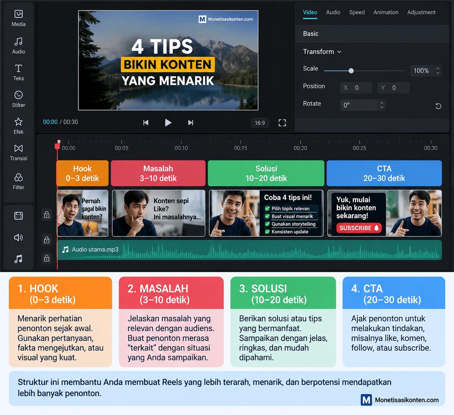Select the Solusi 10–20 detik segment
454x415 pixels.
click(266, 173)
